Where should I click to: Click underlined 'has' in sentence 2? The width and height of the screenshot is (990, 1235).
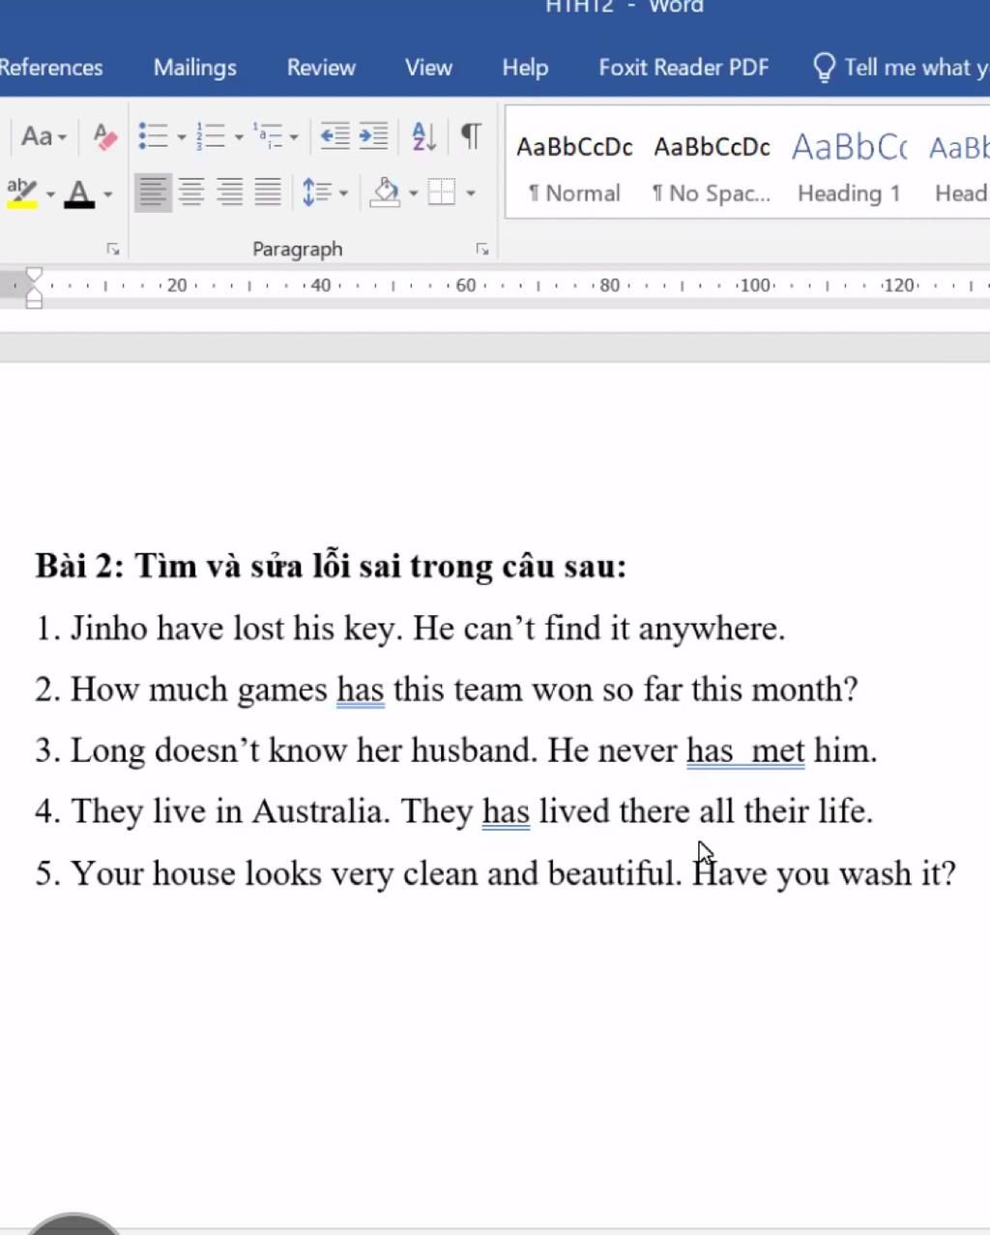click(x=361, y=690)
